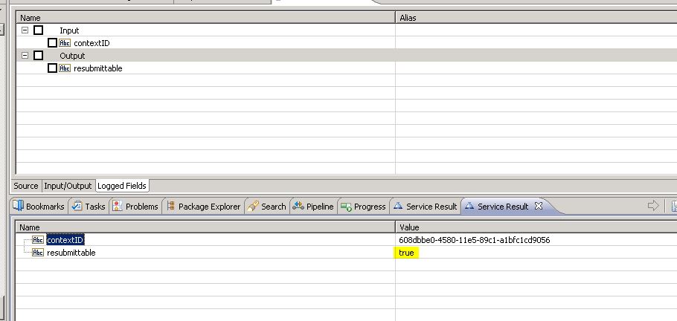Click the Alias column header
This screenshot has height=321, width=677.
pos(536,18)
